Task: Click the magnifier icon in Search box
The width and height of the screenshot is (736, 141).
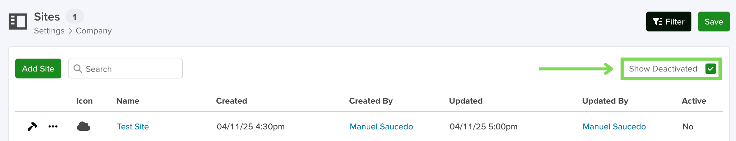Action: 78,69
